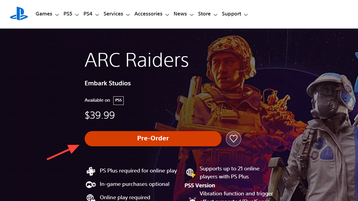Click the PlayStation logo icon
Image resolution: width=358 pixels, height=201 pixels.
click(x=19, y=14)
